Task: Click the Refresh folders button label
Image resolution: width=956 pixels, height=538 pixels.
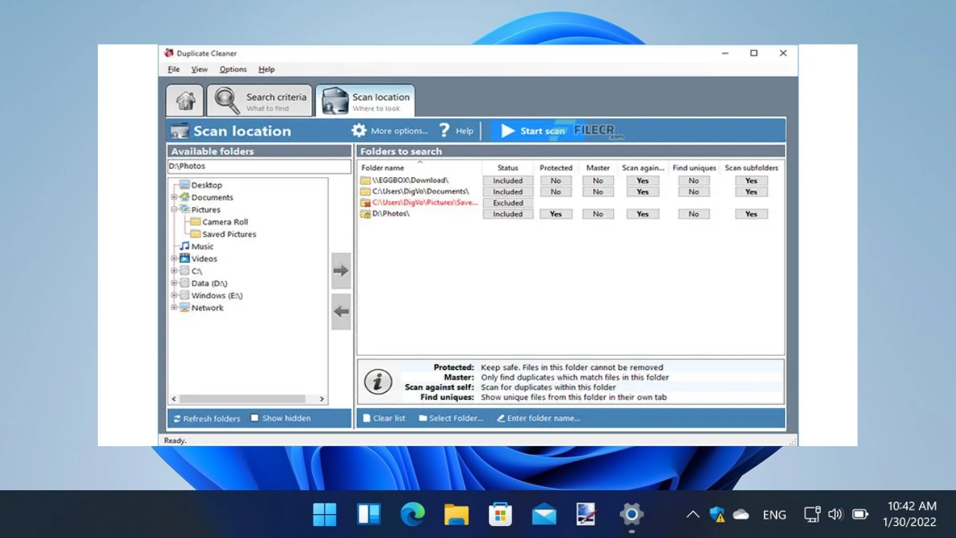Action: (211, 419)
